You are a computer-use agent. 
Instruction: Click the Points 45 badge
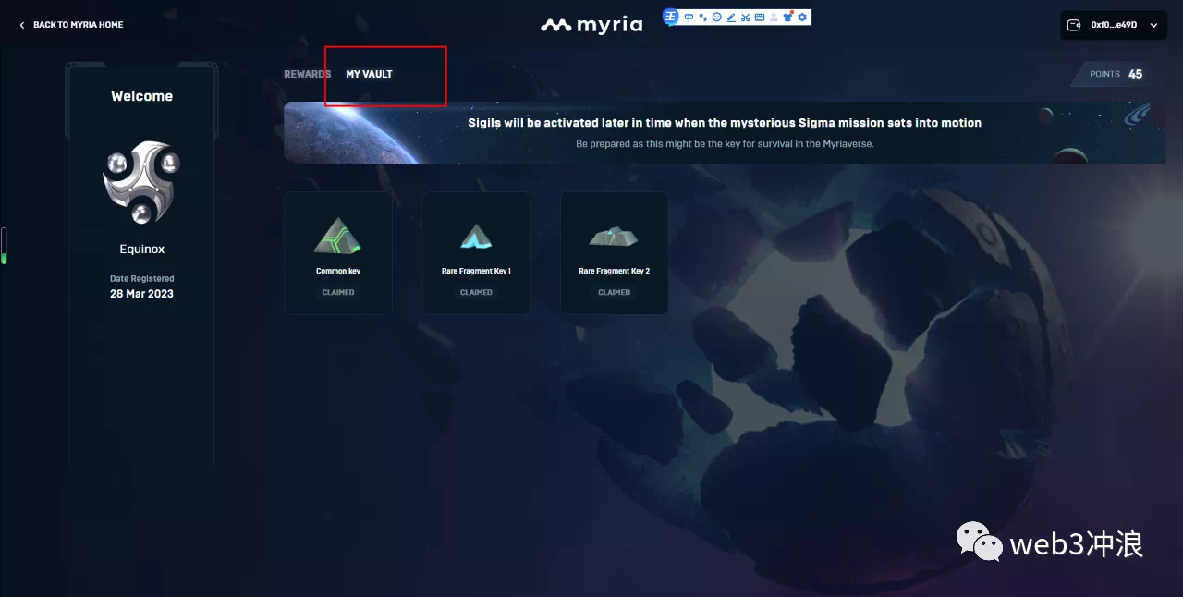tap(1112, 74)
